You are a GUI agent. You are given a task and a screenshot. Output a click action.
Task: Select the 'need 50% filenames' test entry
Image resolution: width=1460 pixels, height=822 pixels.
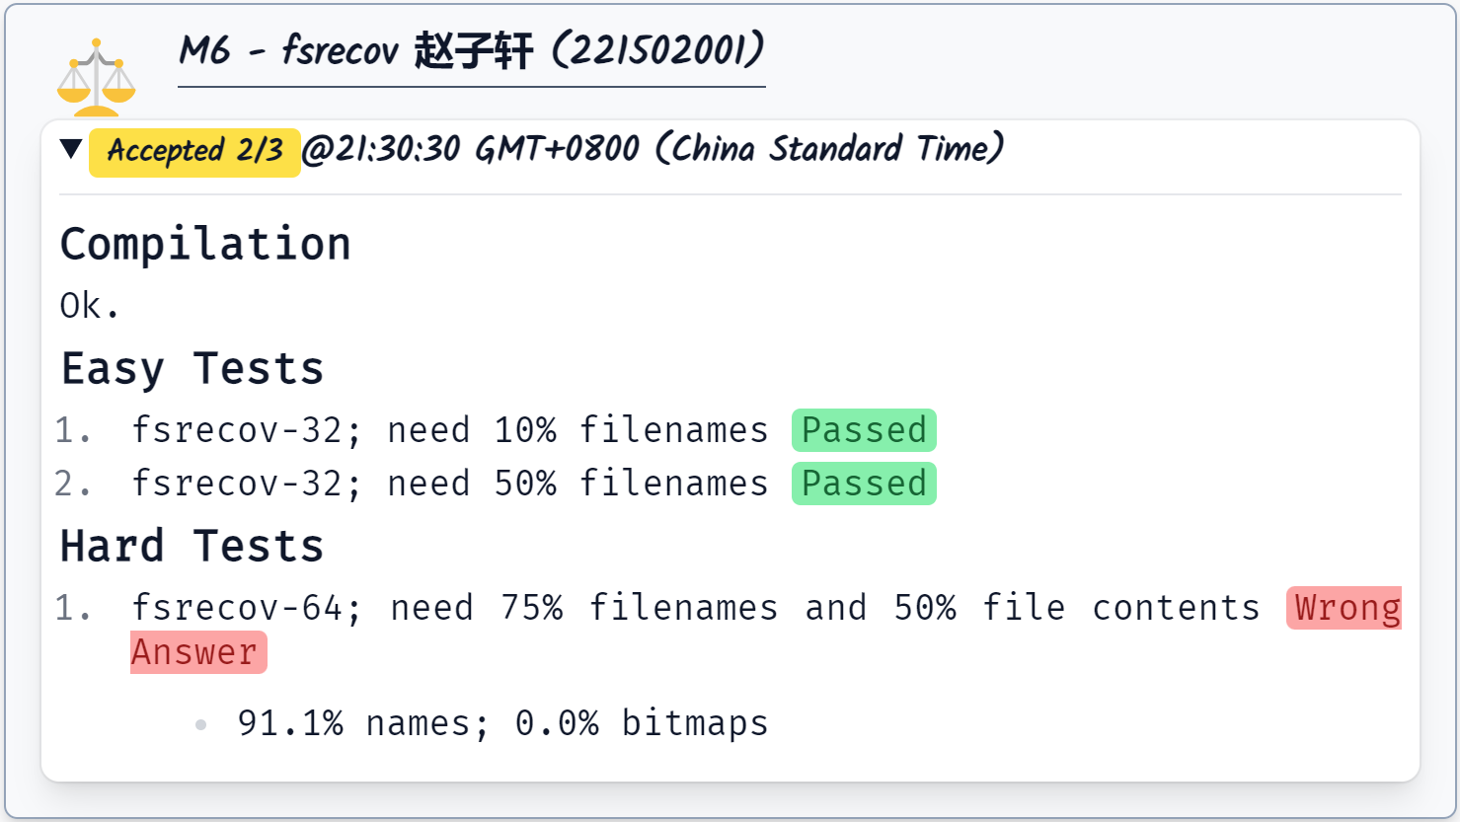click(x=449, y=484)
